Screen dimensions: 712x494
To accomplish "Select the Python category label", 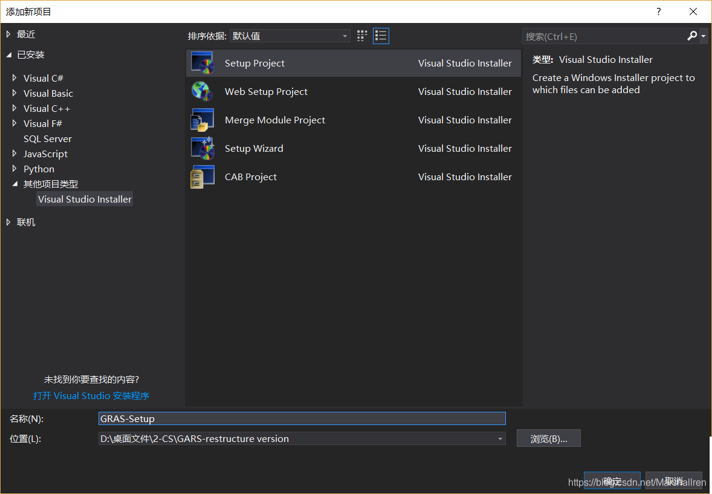I will (39, 169).
